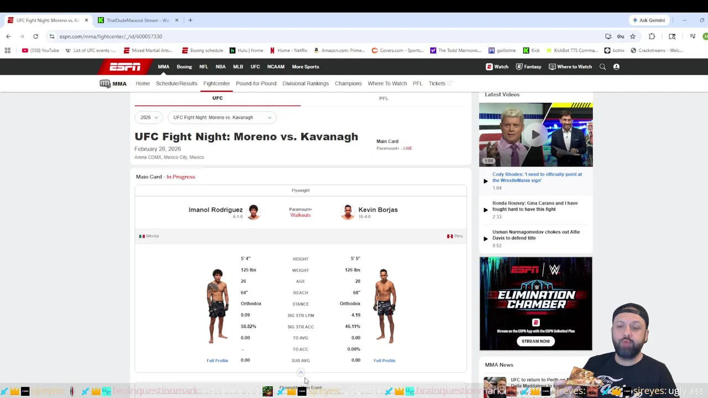
Task: Select the PFL fightcenter tab
Action: point(383,98)
